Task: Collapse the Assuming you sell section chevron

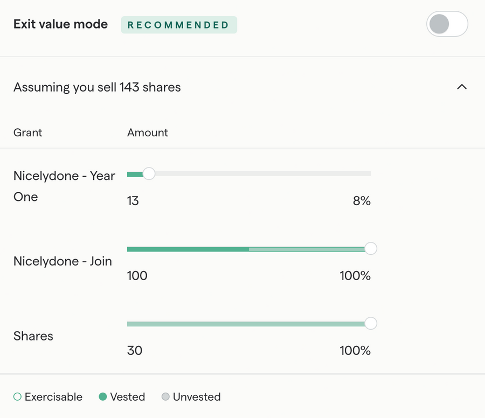Action: click(462, 87)
